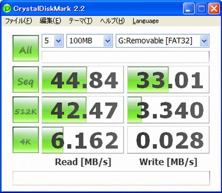Click the 4K write result 0.028

[168, 140]
